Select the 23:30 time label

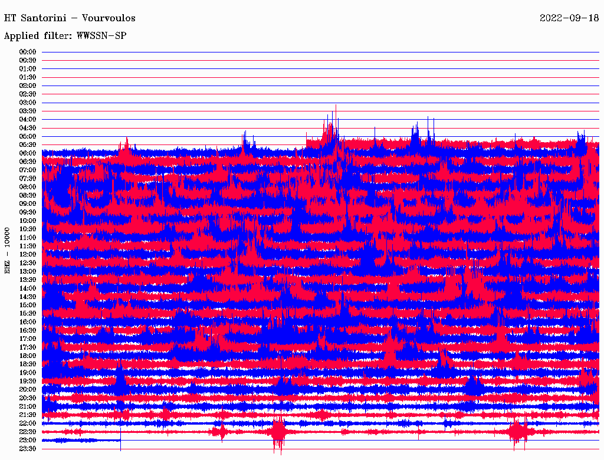(28, 449)
